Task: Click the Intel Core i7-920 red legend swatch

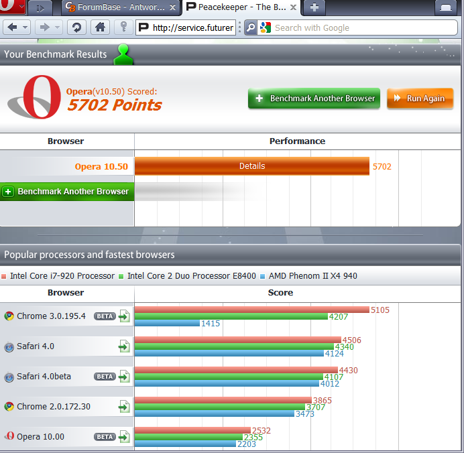Action: tap(4, 277)
